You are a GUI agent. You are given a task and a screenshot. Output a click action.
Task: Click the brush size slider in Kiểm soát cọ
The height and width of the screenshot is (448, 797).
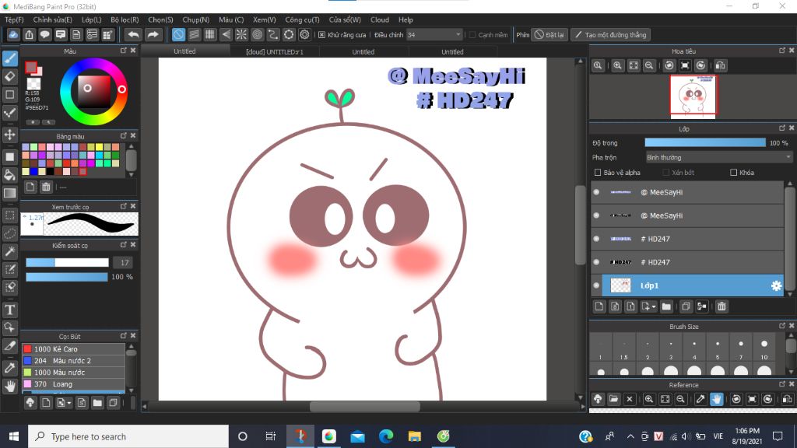click(x=67, y=263)
